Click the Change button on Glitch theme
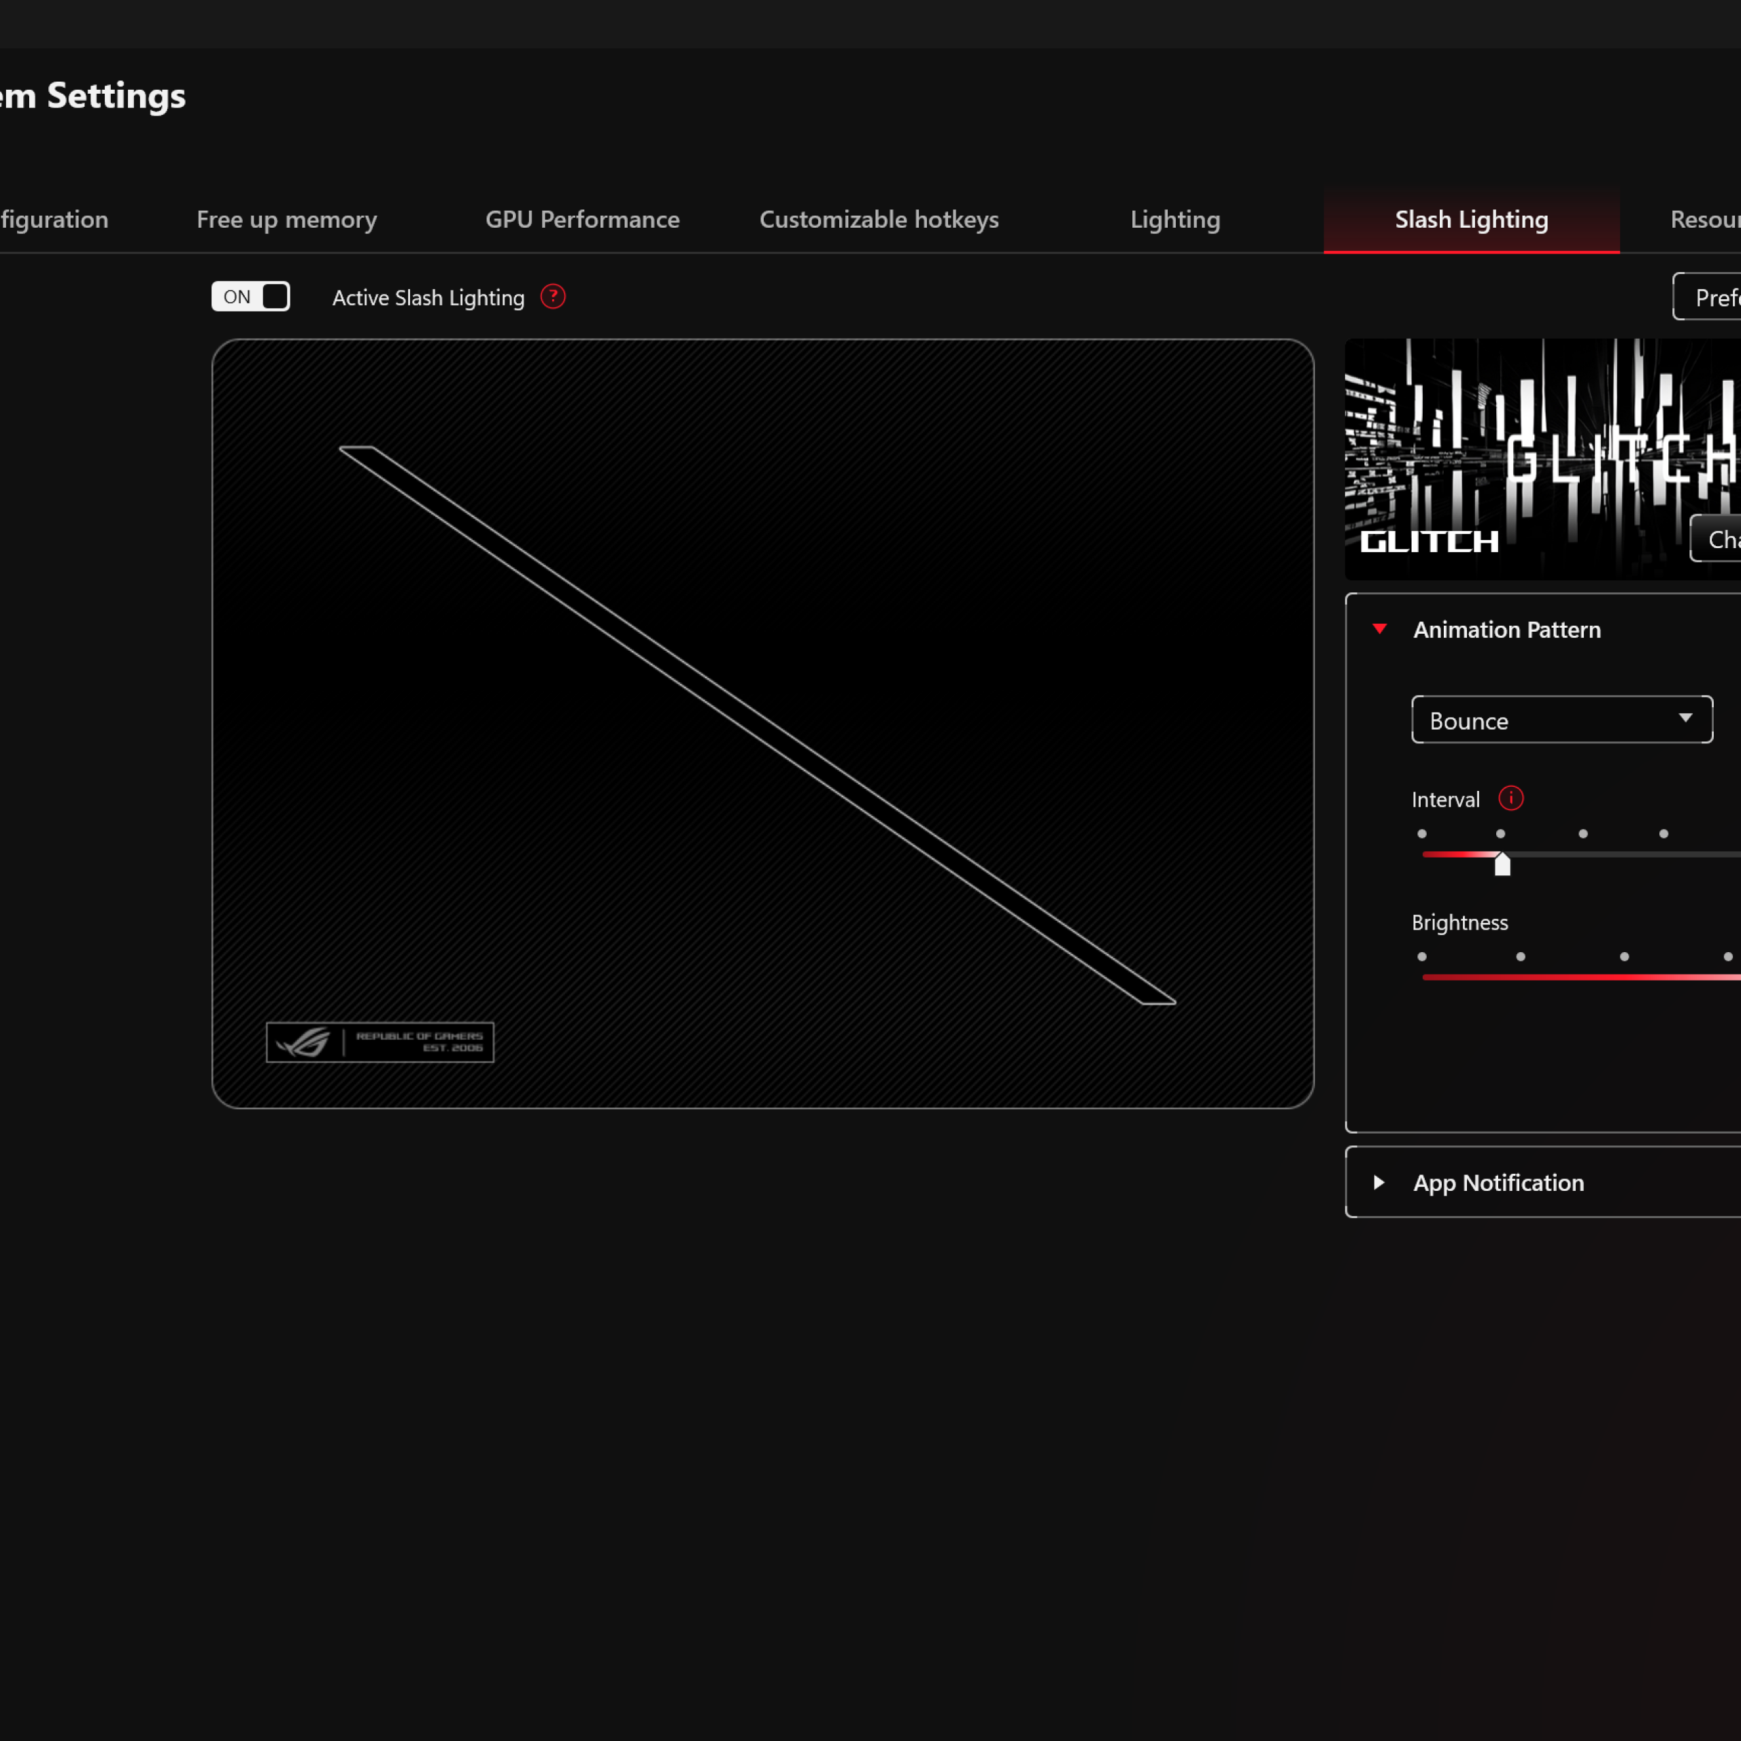The height and width of the screenshot is (1741, 1741). pyautogui.click(x=1719, y=539)
